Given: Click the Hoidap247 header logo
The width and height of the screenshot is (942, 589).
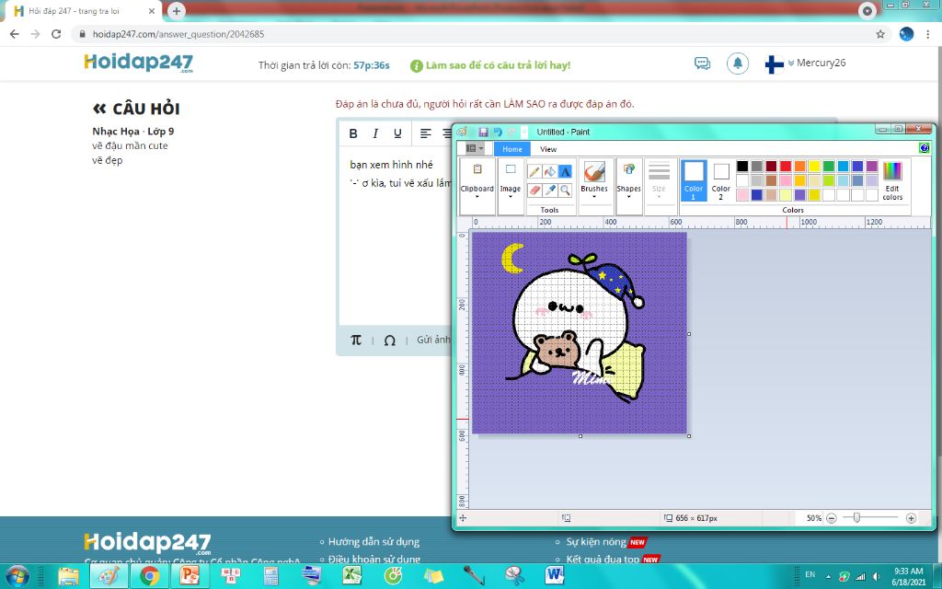Looking at the screenshot, I should pos(138,63).
